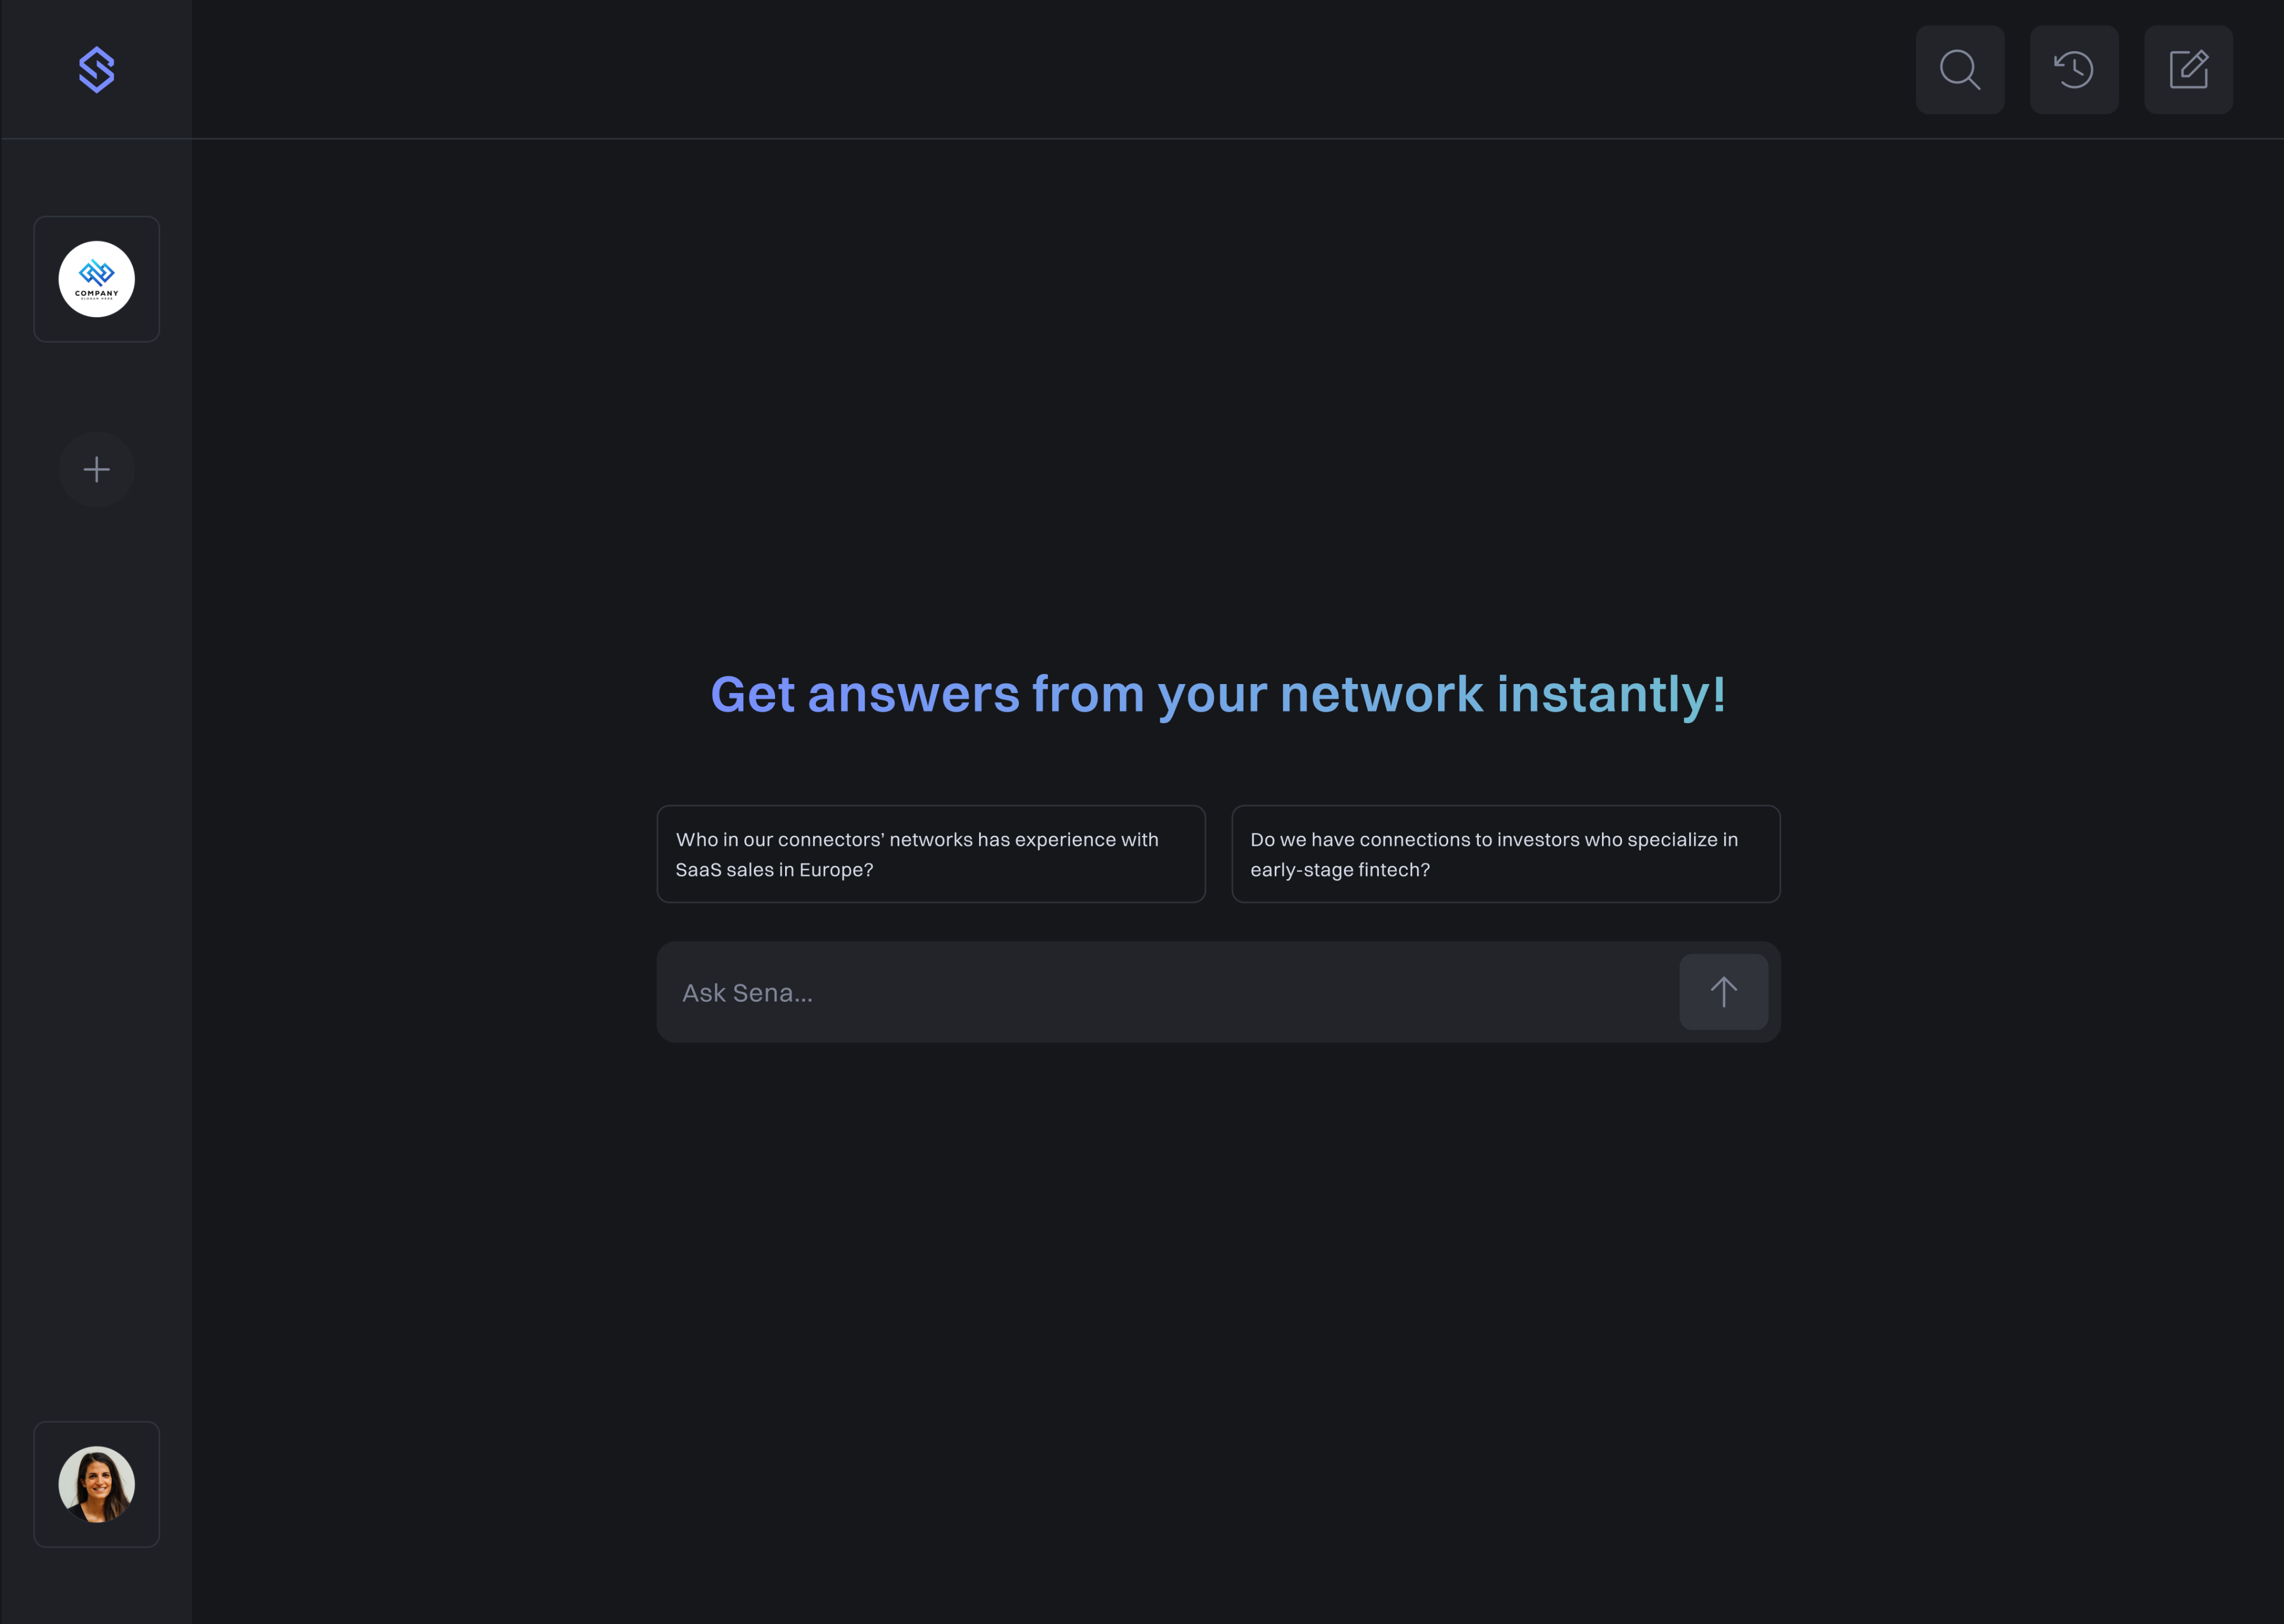Click the recent history button in the header
2284x1624 pixels.
(2073, 70)
